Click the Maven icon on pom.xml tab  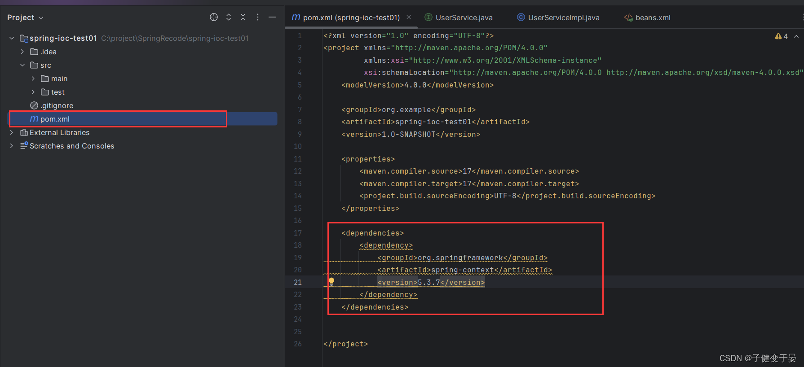coord(296,17)
